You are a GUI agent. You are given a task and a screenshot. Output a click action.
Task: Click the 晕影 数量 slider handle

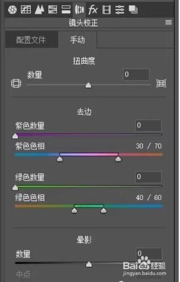89,264
